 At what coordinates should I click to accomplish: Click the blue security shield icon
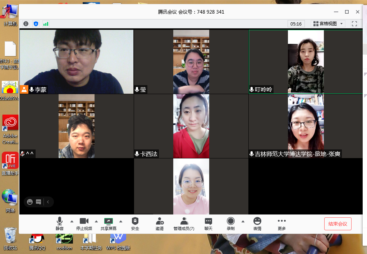pyautogui.click(x=36, y=24)
